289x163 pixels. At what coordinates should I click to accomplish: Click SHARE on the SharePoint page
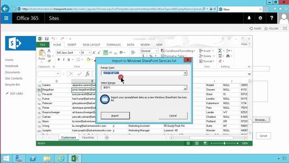coord(255,29)
